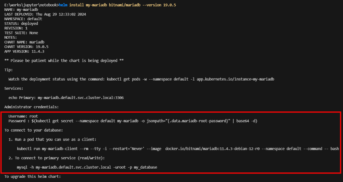343x182 pixels.
Task: Click the 'STATUS: deployed' line
Action: (21, 24)
